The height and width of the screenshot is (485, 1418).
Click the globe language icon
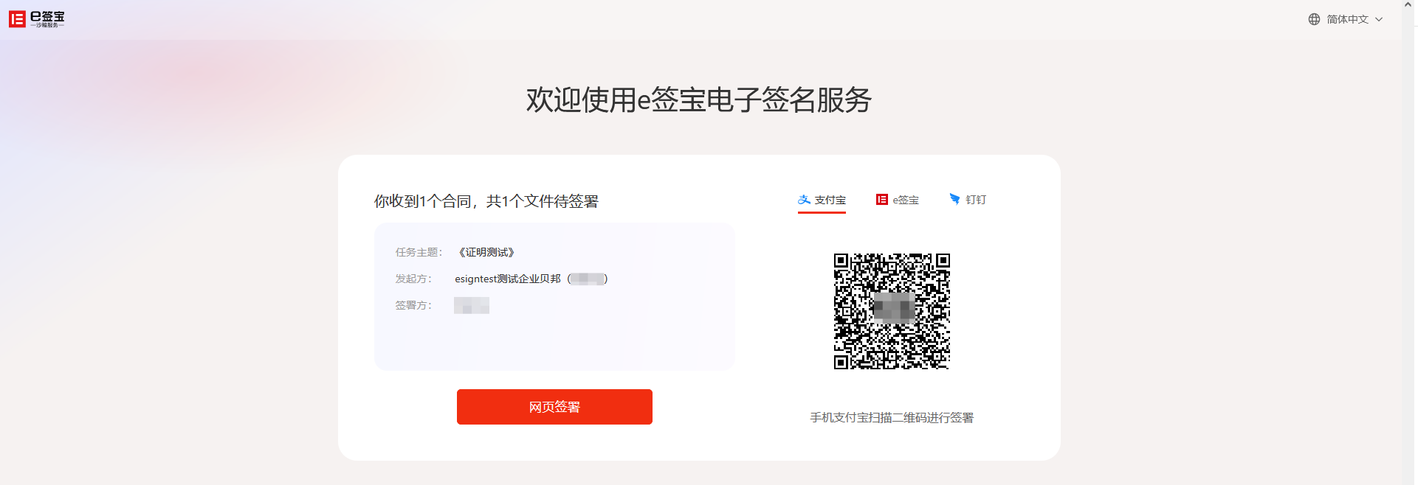click(1314, 19)
